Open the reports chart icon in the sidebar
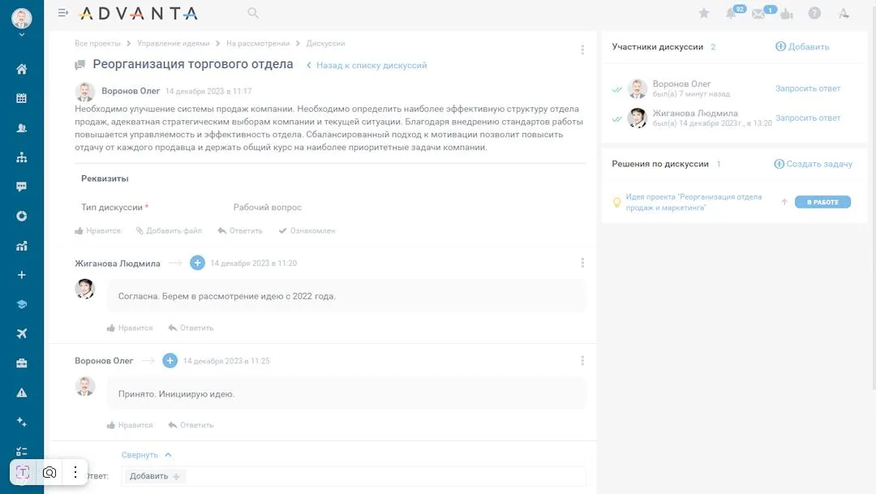This screenshot has width=876, height=494. pyautogui.click(x=21, y=244)
